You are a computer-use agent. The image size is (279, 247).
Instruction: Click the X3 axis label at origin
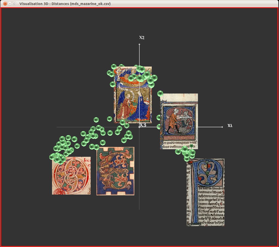tap(143, 125)
